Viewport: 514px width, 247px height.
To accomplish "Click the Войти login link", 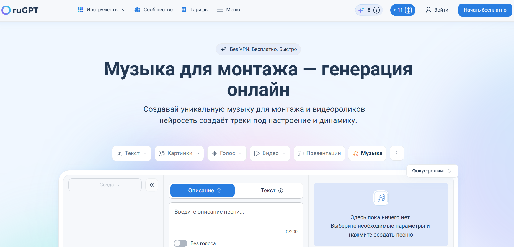I will pyautogui.click(x=437, y=10).
